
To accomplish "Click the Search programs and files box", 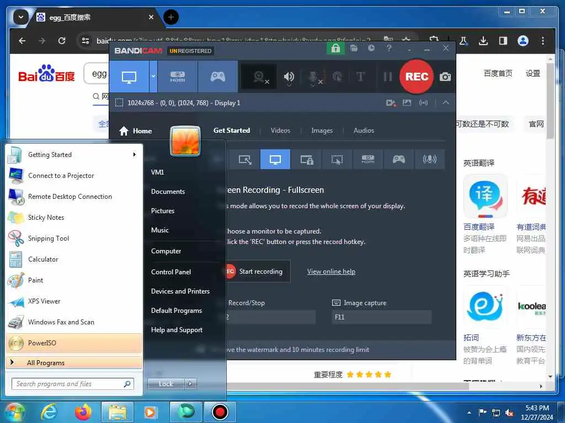I will [73, 384].
